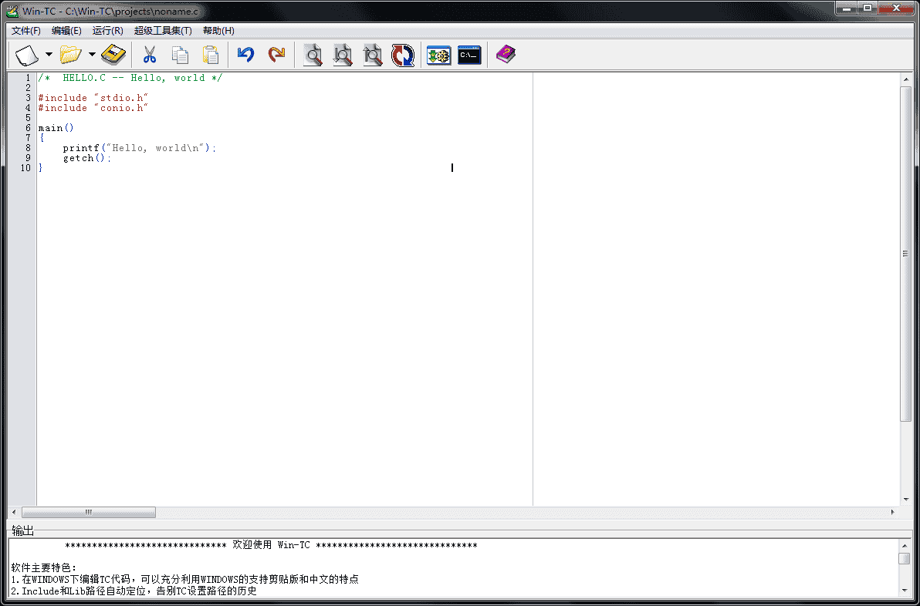Cut selection with the scissors icon
The width and height of the screenshot is (920, 606).
point(150,55)
